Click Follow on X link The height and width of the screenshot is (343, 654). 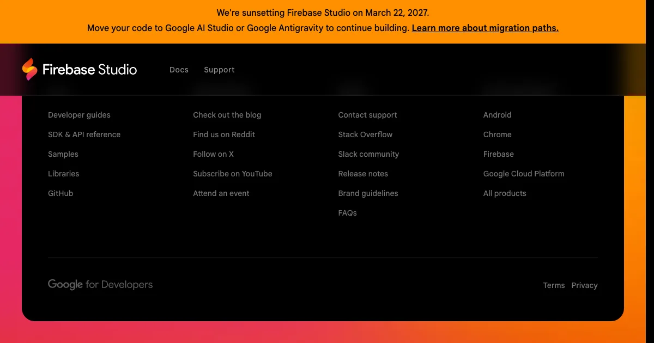213,154
